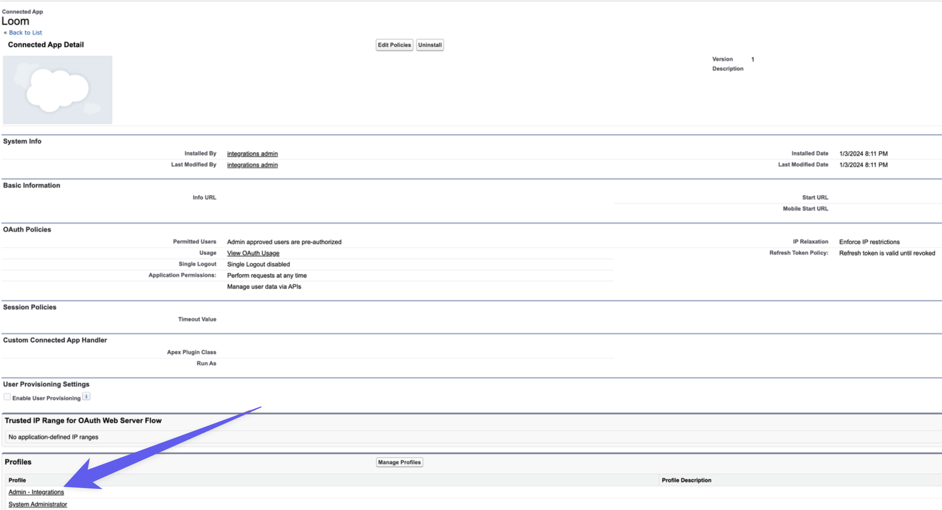Open Manage Profiles in the Profiles section
The height and width of the screenshot is (510, 942).
pos(399,462)
